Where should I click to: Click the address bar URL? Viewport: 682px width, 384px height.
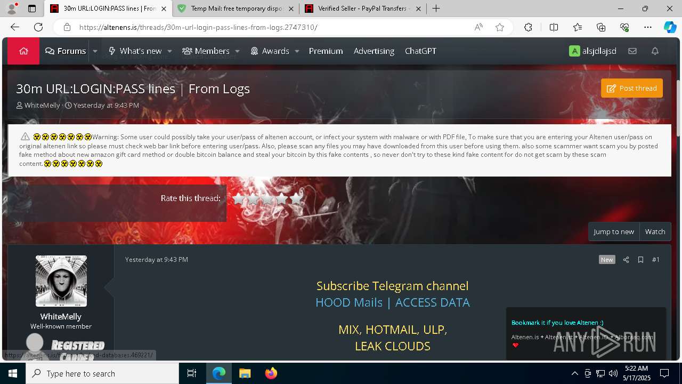(x=198, y=27)
